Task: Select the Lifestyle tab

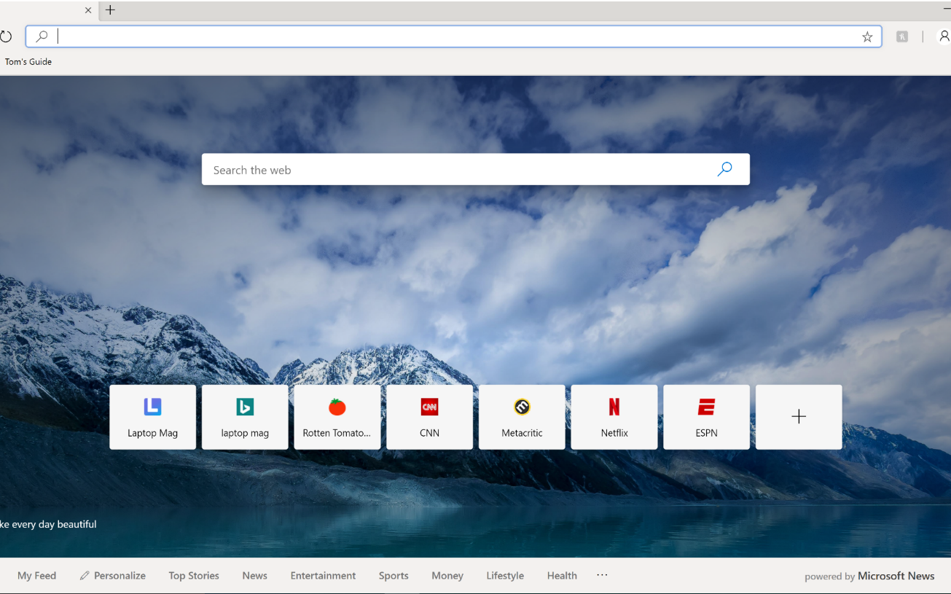Action: click(505, 576)
